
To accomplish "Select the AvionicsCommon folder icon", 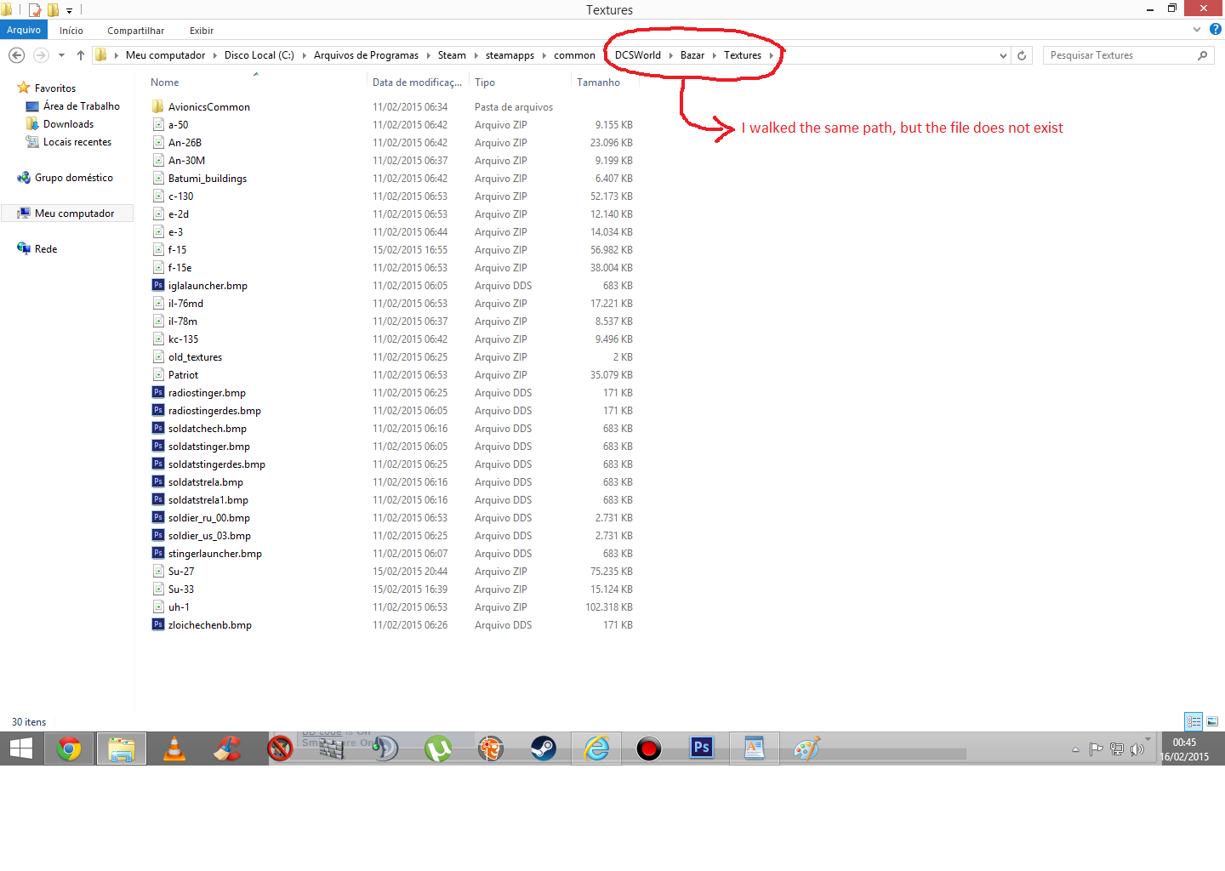I will click(x=158, y=106).
